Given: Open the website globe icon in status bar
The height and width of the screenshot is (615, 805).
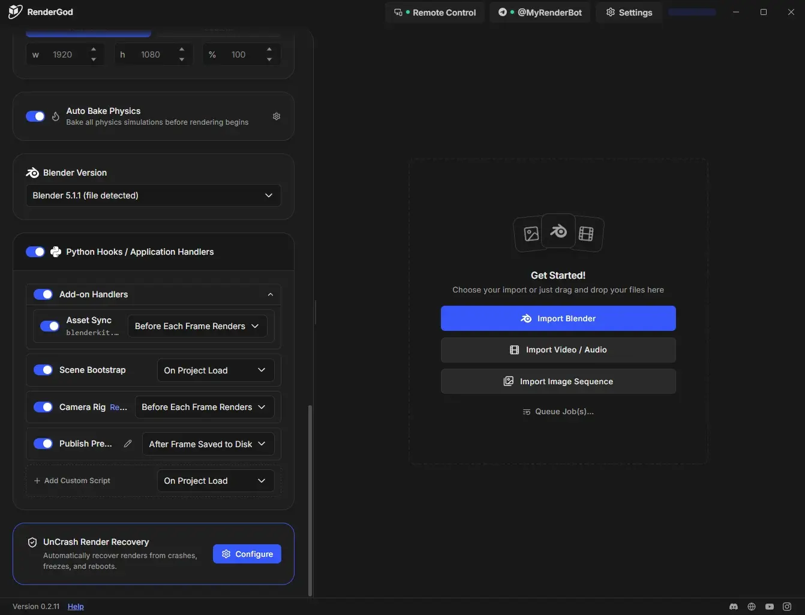Looking at the screenshot, I should (x=751, y=607).
